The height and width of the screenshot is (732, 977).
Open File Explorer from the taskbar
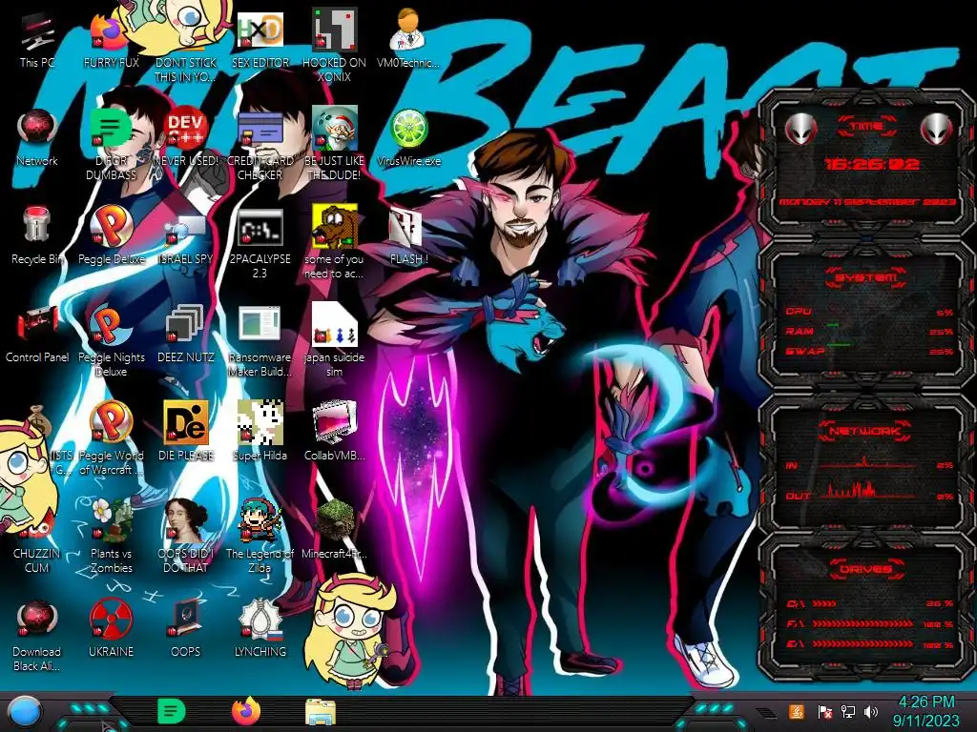coord(321,712)
